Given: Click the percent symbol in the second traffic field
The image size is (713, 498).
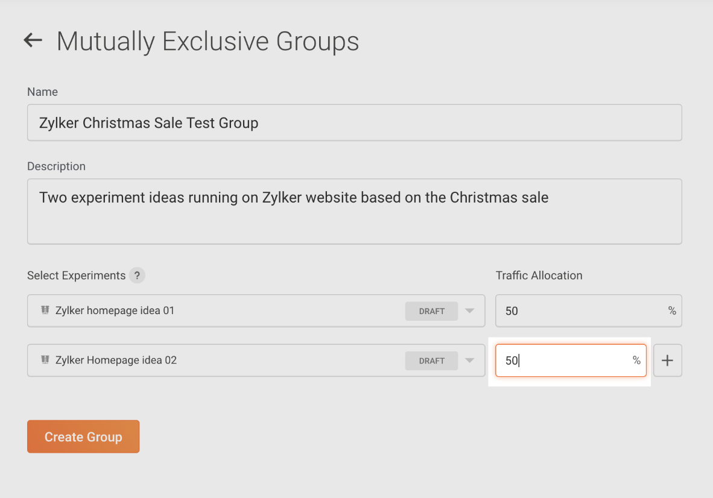Looking at the screenshot, I should pos(636,361).
